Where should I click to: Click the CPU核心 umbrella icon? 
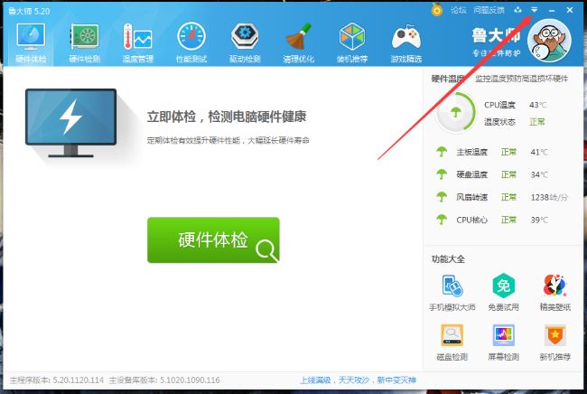442,220
